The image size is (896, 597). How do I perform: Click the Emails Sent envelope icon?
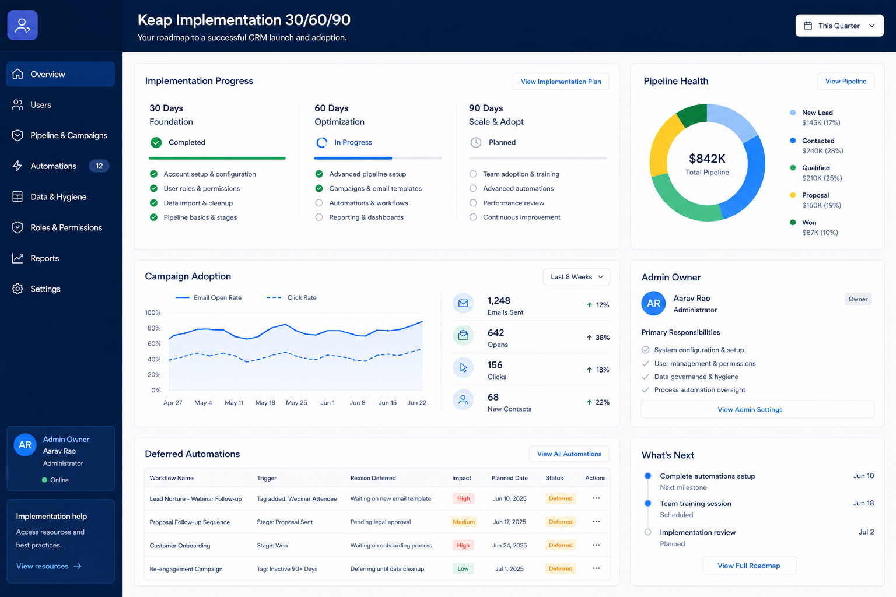pyautogui.click(x=463, y=303)
